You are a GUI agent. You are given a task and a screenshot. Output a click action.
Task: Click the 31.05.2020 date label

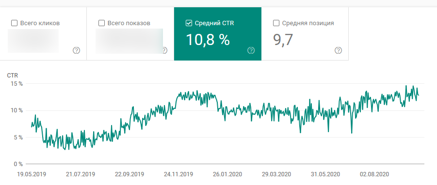click(325, 174)
